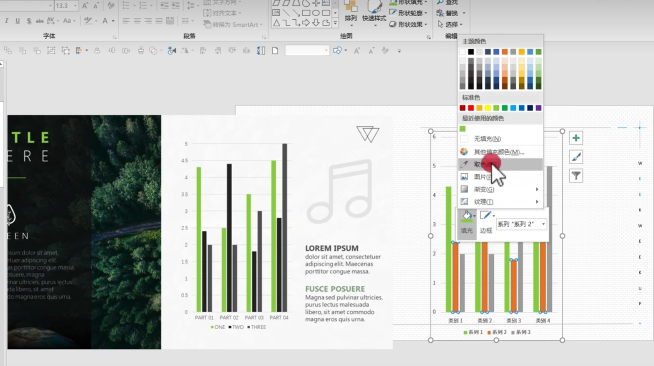Pick the standard red color swatch
This screenshot has height=366, width=654.
(x=471, y=108)
